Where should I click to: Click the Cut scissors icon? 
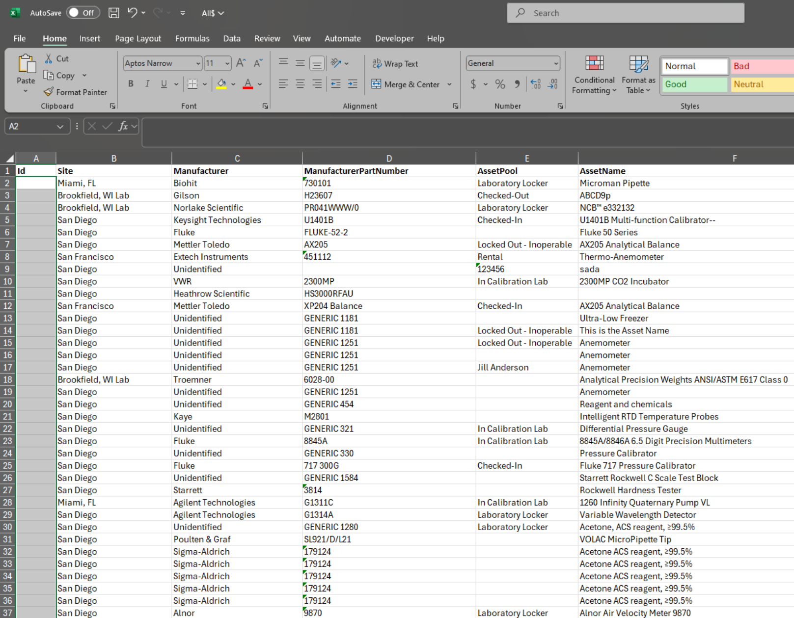(x=49, y=58)
